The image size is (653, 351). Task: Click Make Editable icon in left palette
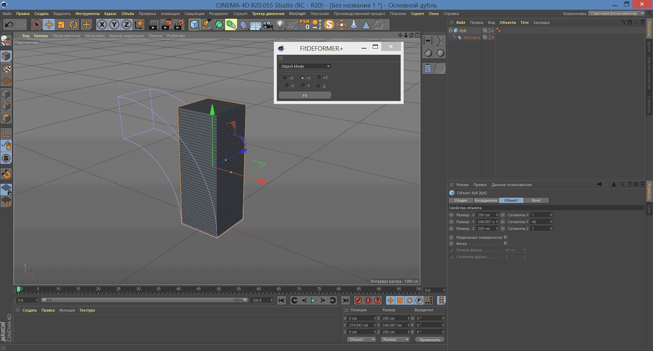click(x=6, y=41)
